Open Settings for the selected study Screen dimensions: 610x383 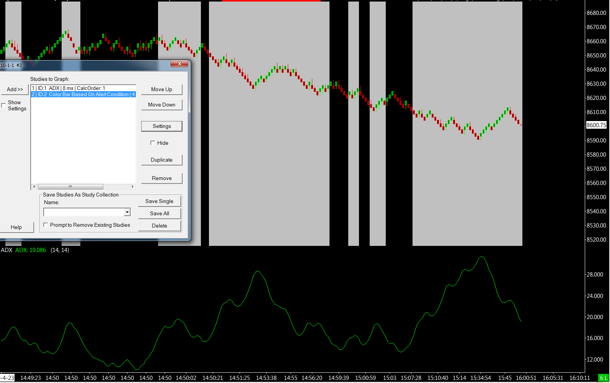161,126
